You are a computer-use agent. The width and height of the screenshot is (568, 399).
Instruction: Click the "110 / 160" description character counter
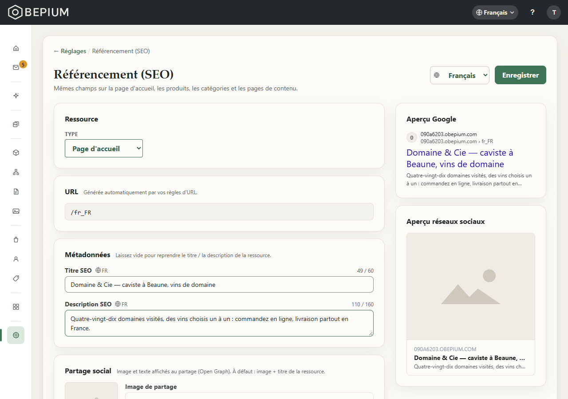363,305
